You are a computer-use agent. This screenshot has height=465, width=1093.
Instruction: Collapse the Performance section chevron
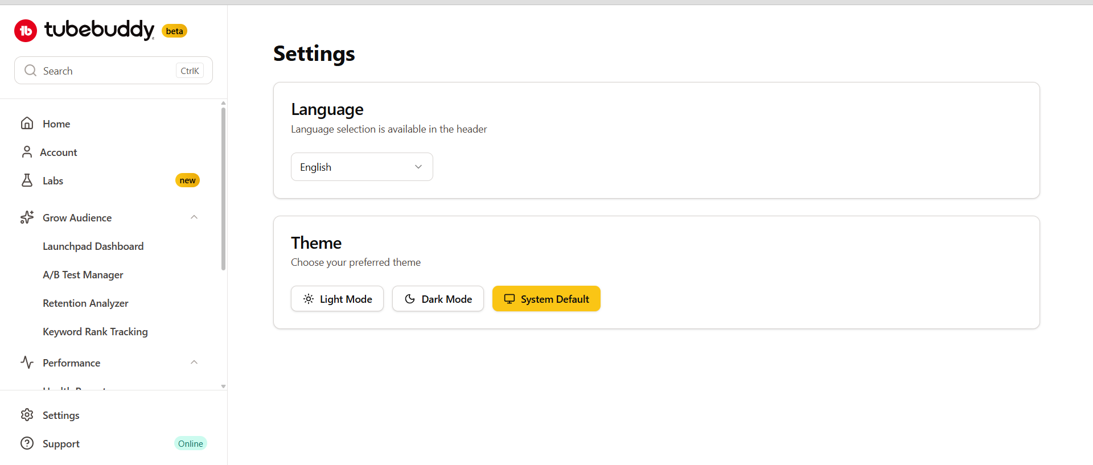pos(194,363)
